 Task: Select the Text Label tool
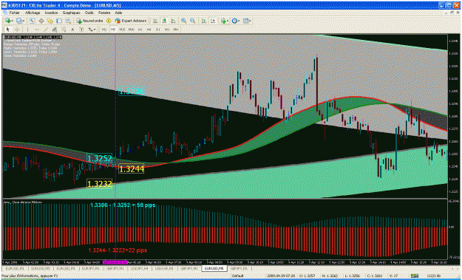click(x=81, y=29)
